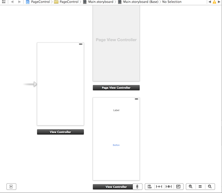Viewport: 222px width, 193px height.
Task: Select the initial View Controller title bar
Action: tap(60, 132)
